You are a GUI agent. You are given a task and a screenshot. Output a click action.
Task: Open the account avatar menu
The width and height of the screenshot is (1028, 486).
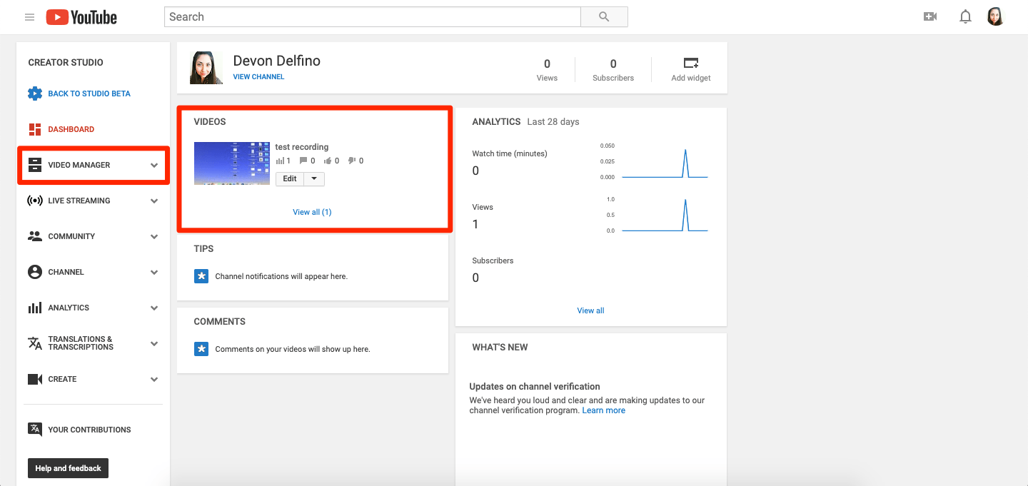coord(995,16)
